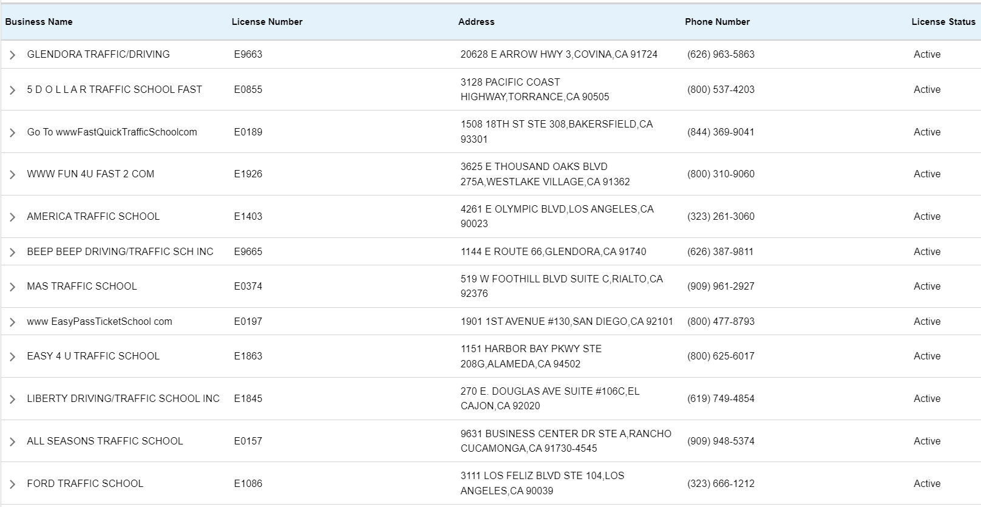Sort by Business Name column header
The width and height of the screenshot is (981, 507).
point(39,22)
